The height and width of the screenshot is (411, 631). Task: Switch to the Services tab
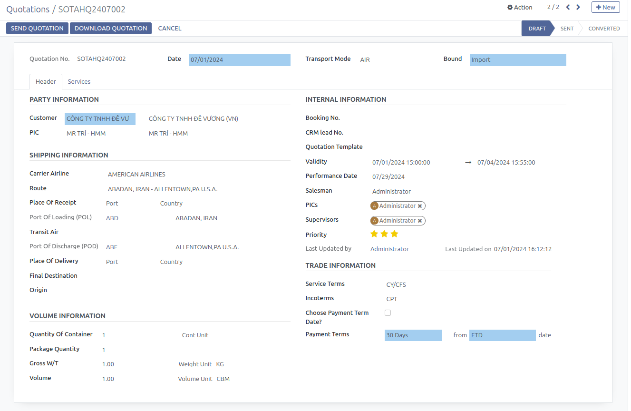click(x=79, y=82)
